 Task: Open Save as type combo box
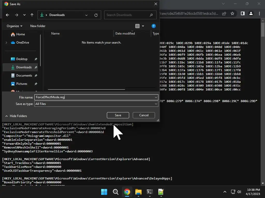(96, 104)
